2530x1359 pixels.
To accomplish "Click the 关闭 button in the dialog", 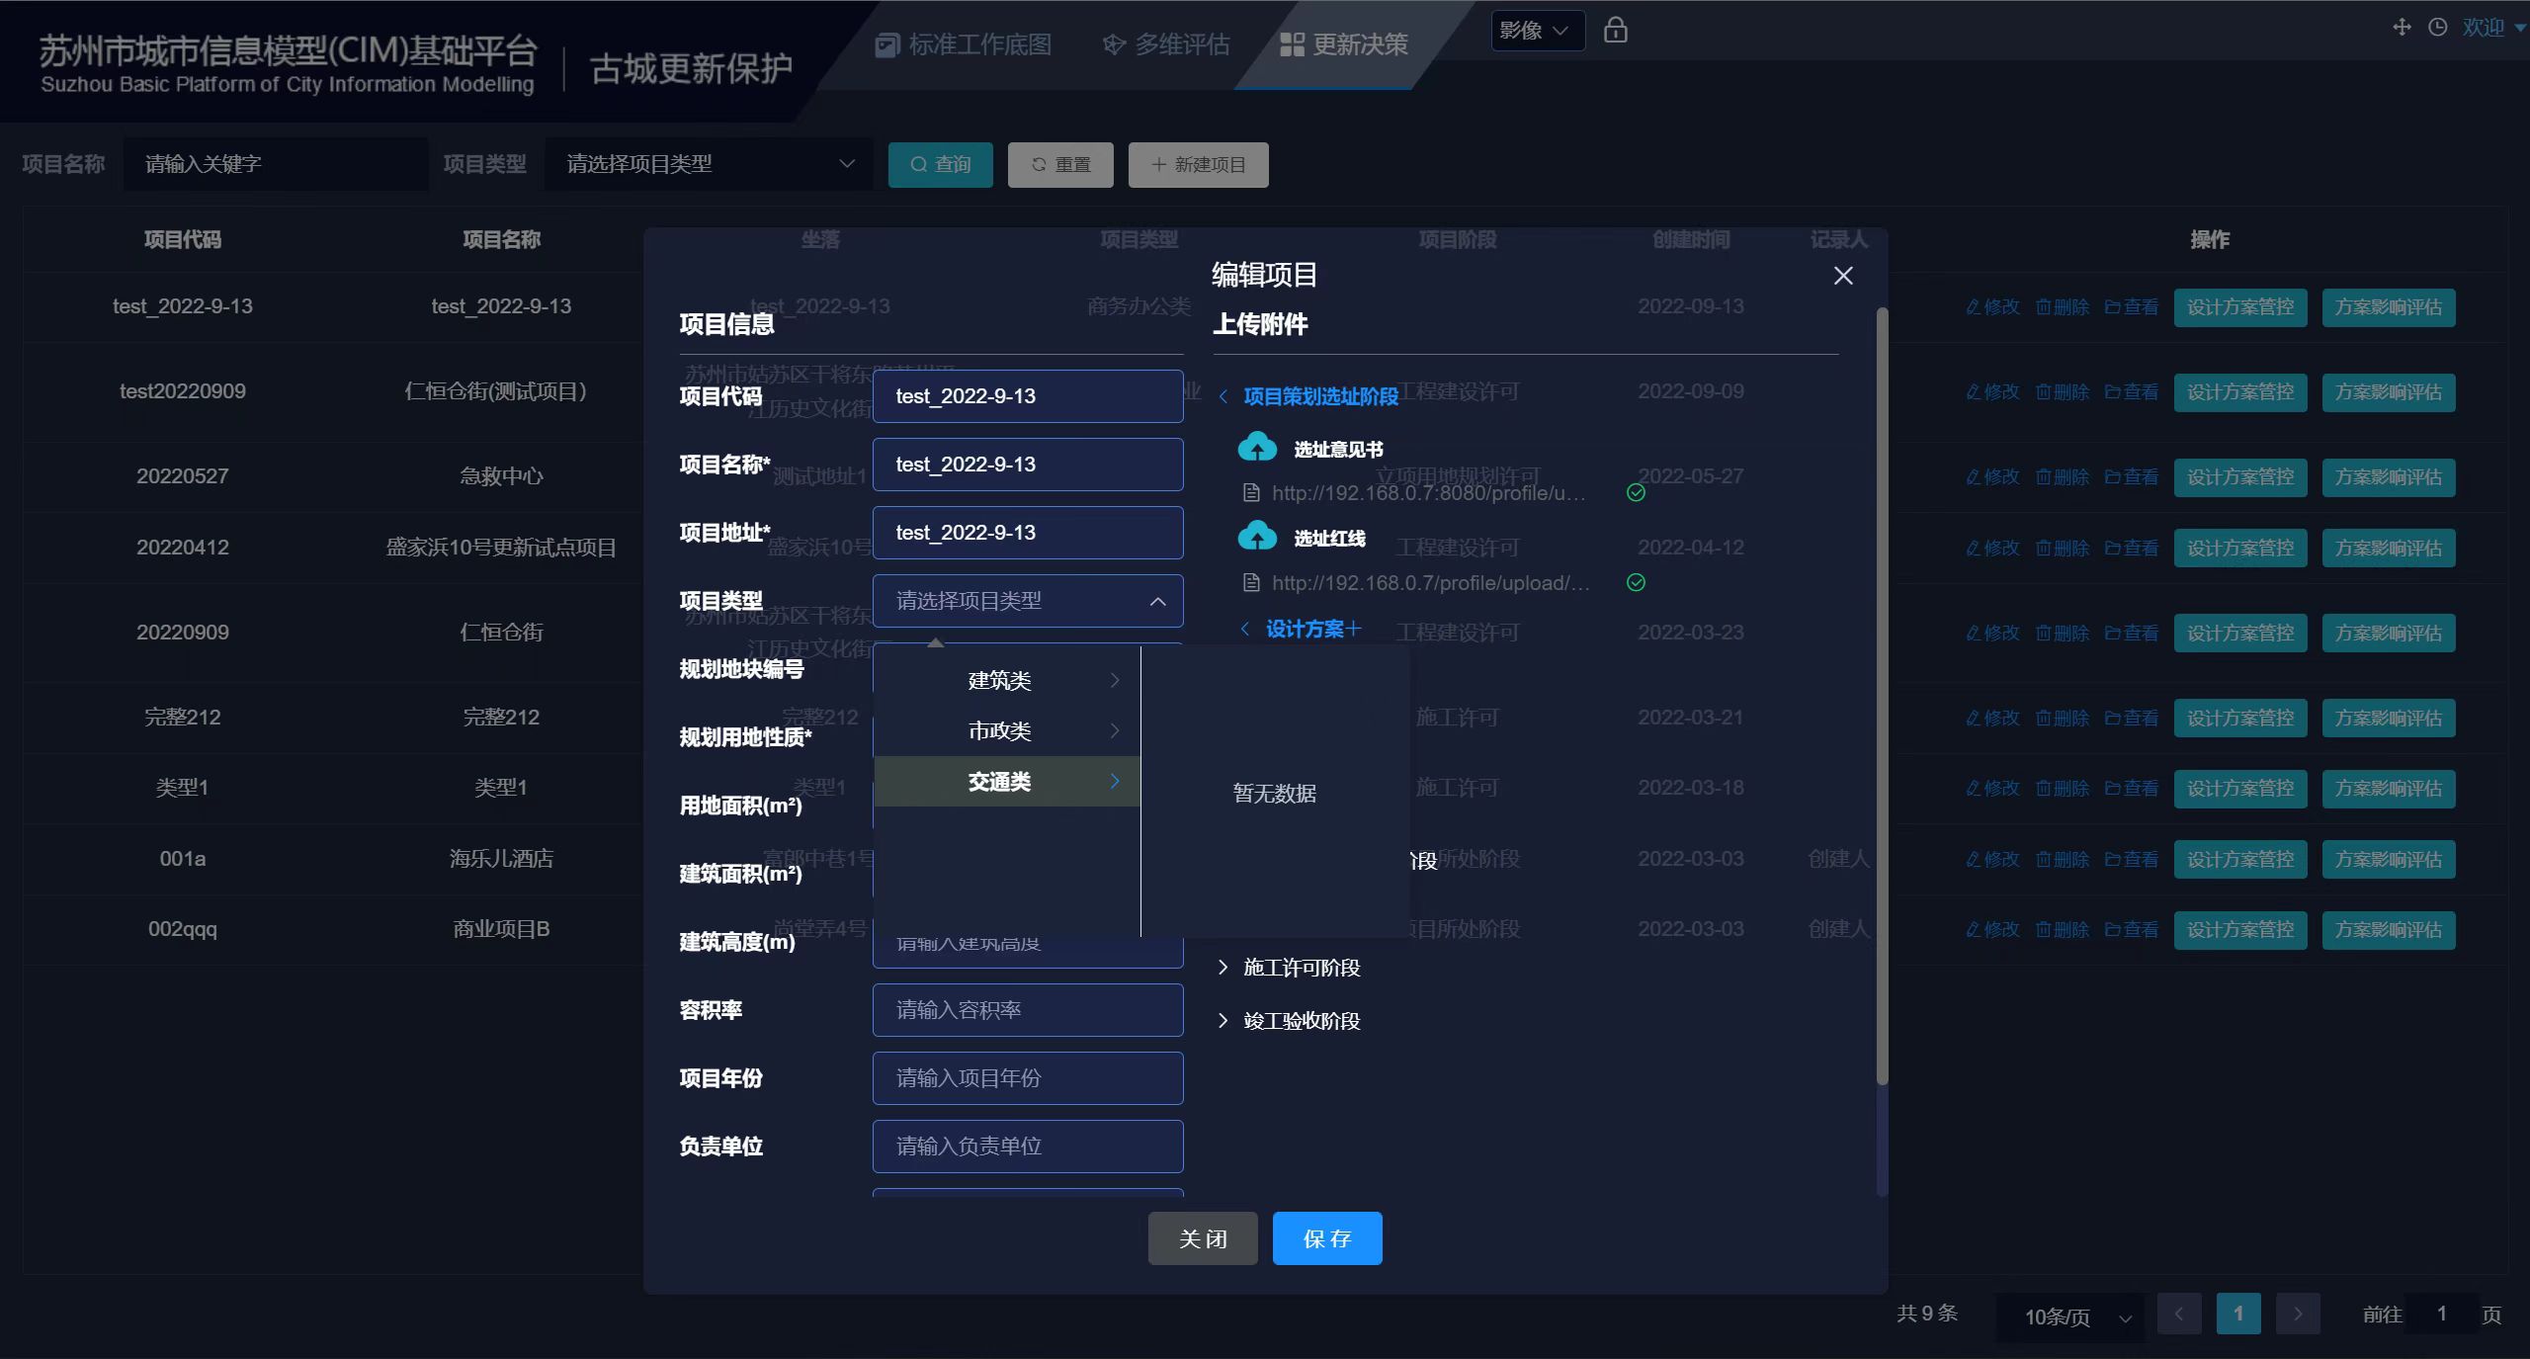I will pyautogui.click(x=1203, y=1238).
